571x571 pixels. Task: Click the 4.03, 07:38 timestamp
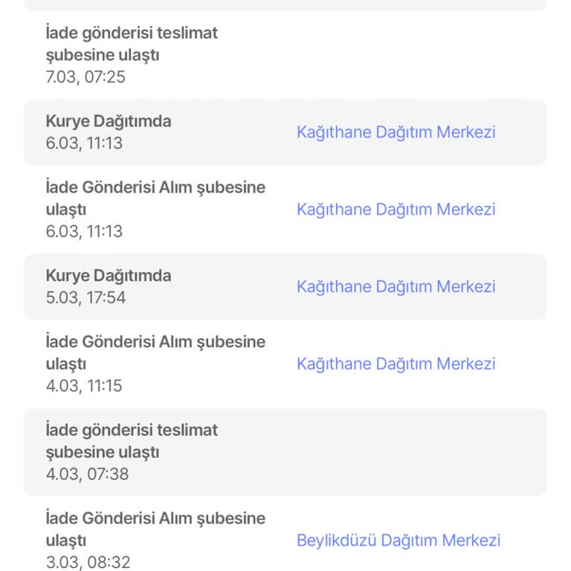88,474
